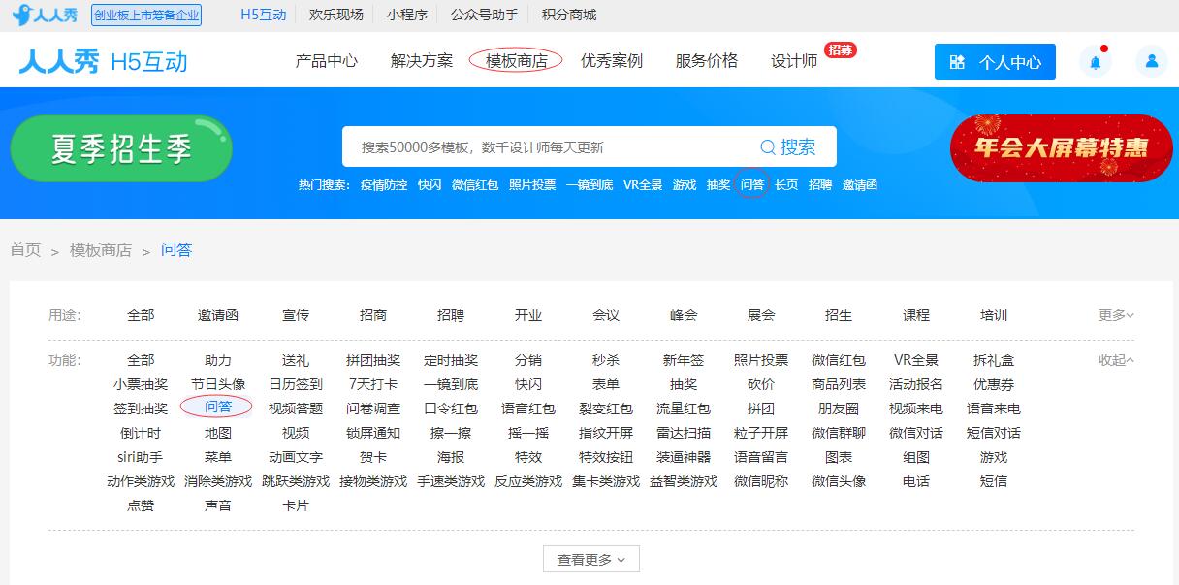Image resolution: width=1179 pixels, height=585 pixels.
Task: Open 设计师 menu item
Action: point(794,61)
